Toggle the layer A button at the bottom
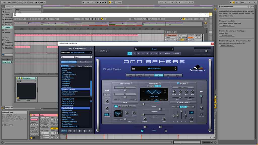Image resolution: width=258 pixels, height=145 pixels. click(142, 131)
